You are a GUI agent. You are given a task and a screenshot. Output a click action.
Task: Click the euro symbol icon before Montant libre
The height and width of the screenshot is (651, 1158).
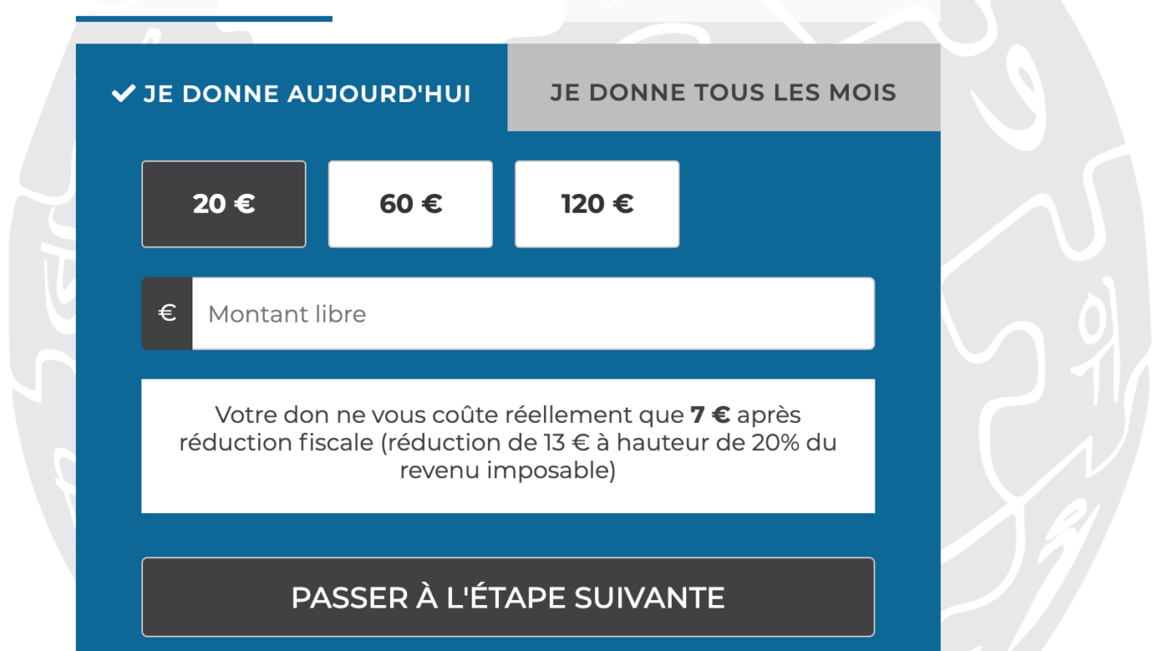coord(167,313)
